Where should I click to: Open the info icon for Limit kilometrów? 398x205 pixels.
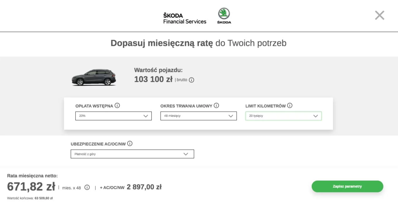point(290,106)
